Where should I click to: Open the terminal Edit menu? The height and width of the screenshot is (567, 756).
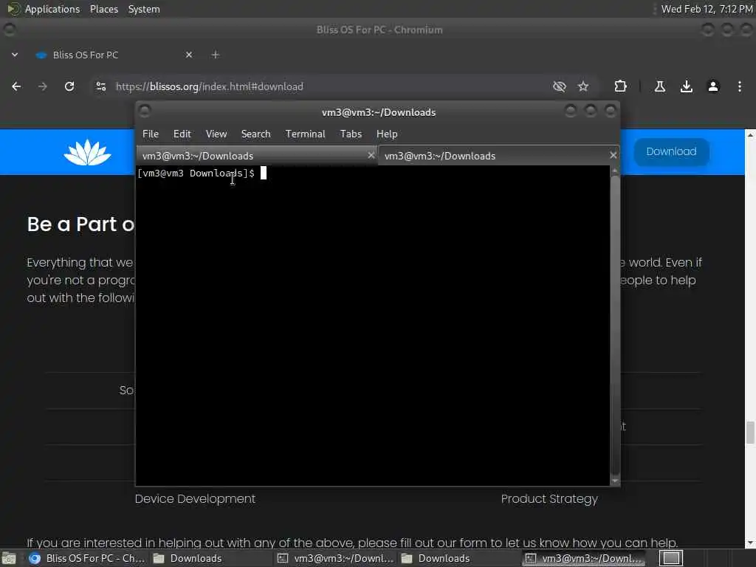[182, 134]
